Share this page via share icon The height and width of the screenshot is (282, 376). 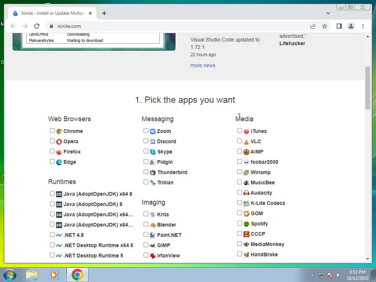pyautogui.click(x=313, y=26)
